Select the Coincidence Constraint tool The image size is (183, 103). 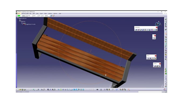[136, 30]
